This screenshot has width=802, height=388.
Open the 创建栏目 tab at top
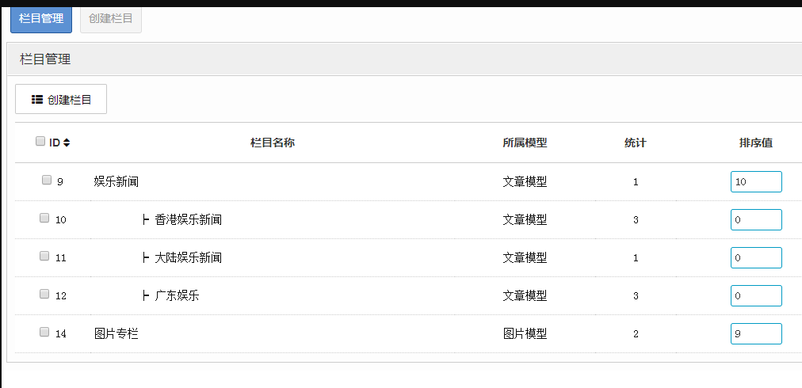tap(111, 19)
